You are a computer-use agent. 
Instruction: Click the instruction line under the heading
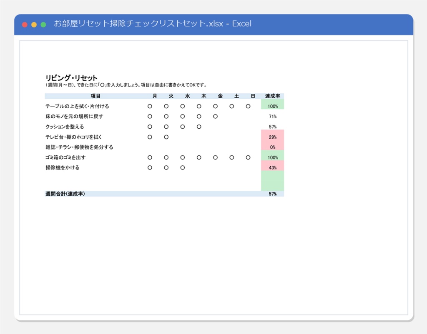point(126,85)
